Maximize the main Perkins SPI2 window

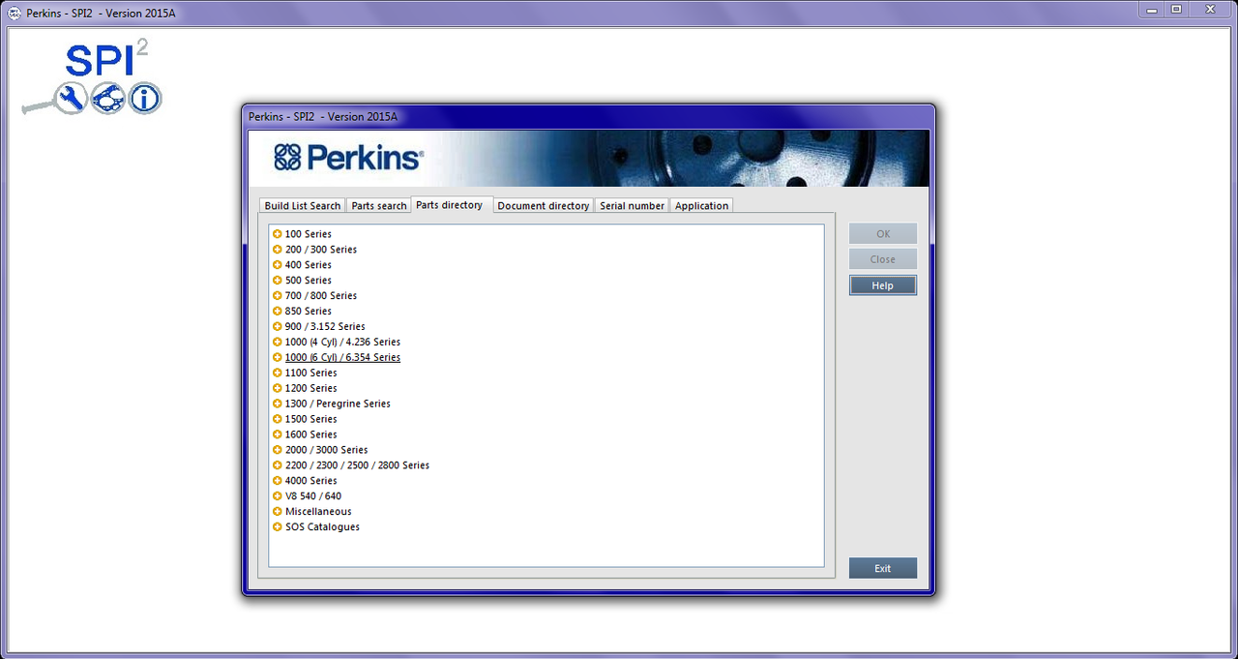point(1176,10)
